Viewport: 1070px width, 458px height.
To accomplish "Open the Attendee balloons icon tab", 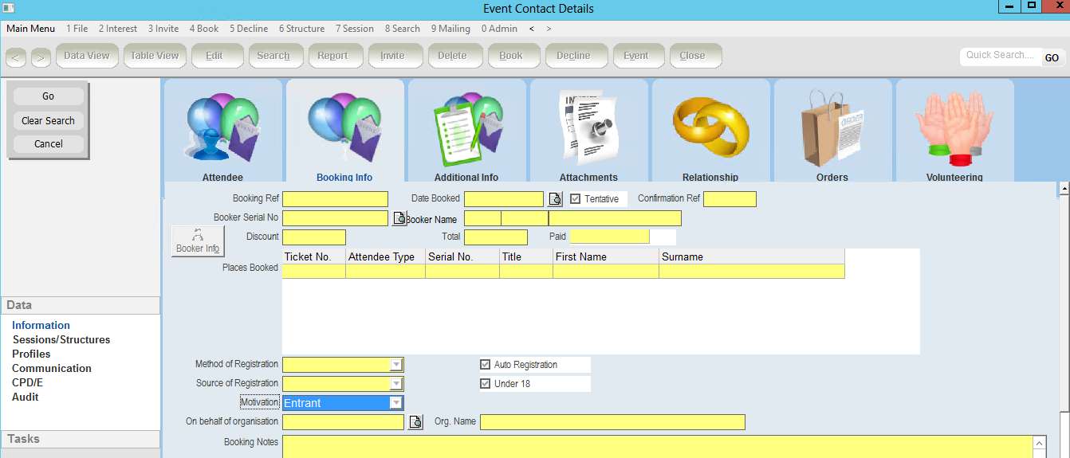I will click(222, 129).
